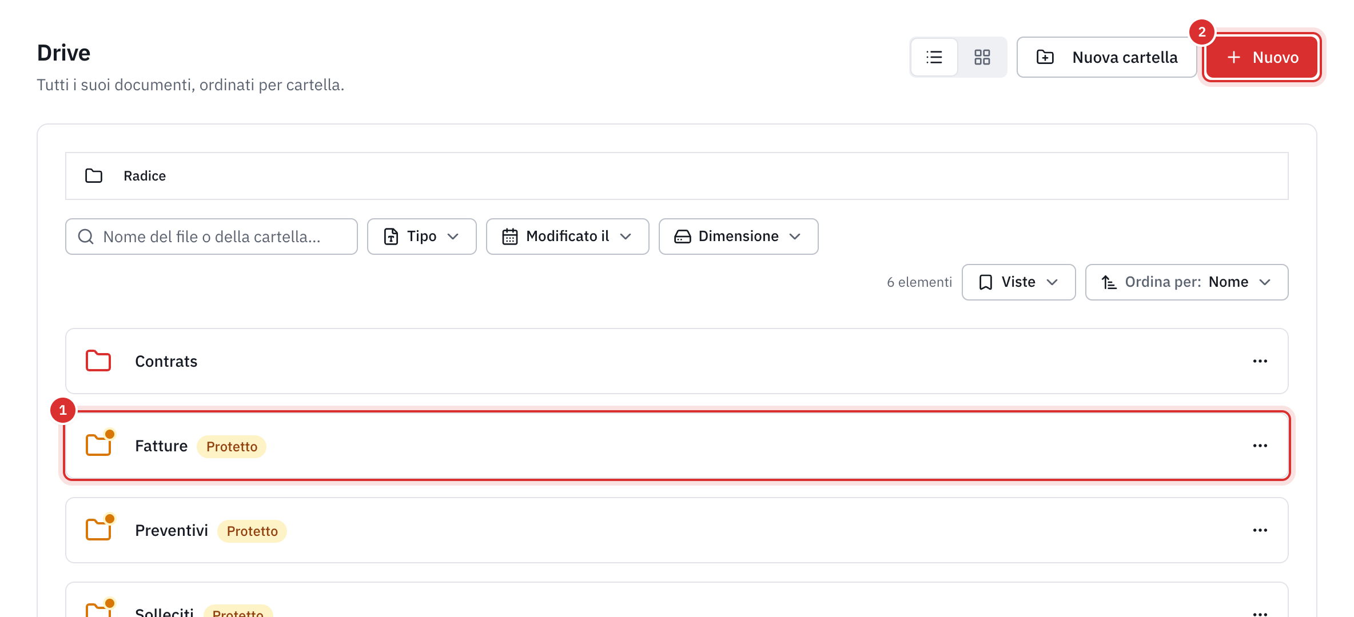Open the Contrats folder
Viewport: 1354px width, 617px height.
pos(677,361)
